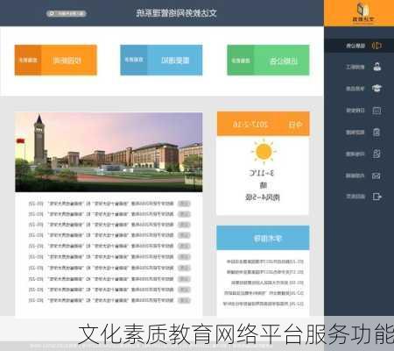Open the calendar schedule icon in sidebar
The height and width of the screenshot is (351, 394).
click(376, 111)
